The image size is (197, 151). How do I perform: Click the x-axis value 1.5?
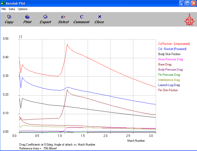pyautogui.click(x=83, y=136)
